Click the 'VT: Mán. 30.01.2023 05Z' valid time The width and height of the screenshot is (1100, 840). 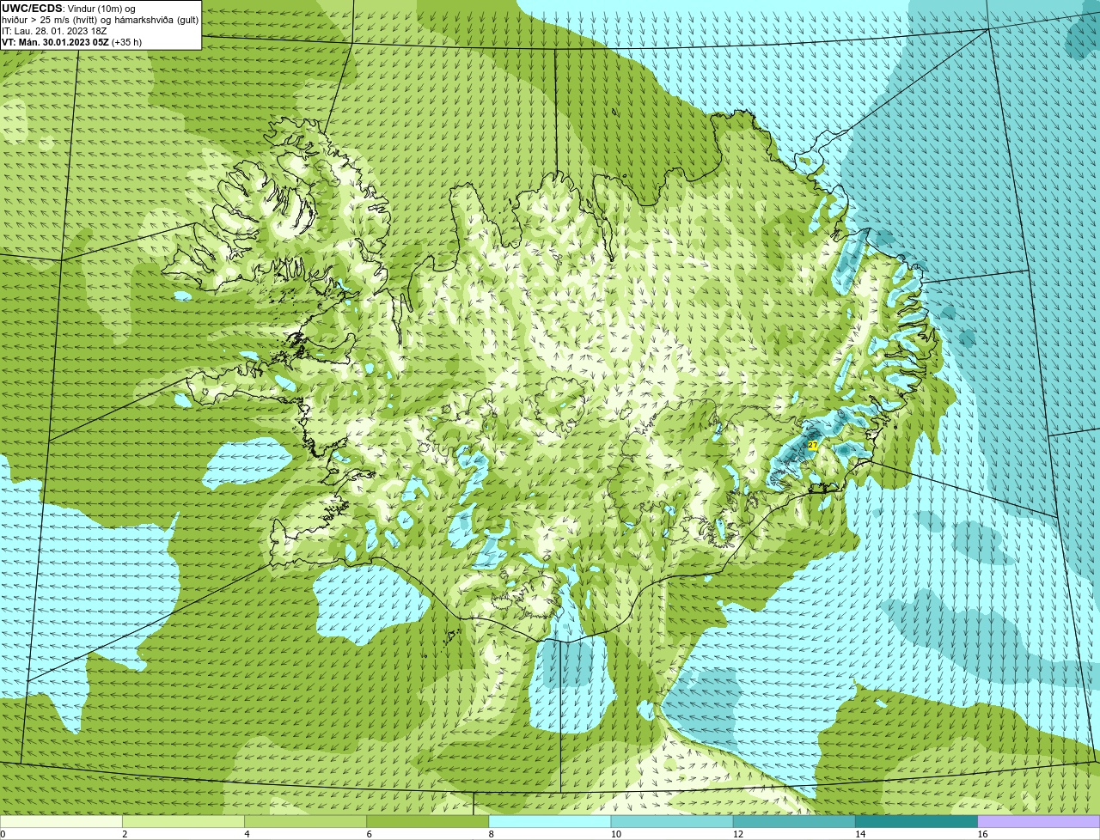tap(55, 42)
